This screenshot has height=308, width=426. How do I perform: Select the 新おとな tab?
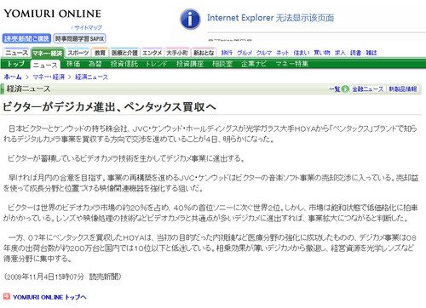point(204,53)
